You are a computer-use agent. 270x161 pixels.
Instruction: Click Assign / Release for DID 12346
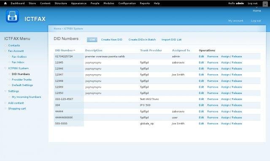pyautogui.click(x=232, y=68)
